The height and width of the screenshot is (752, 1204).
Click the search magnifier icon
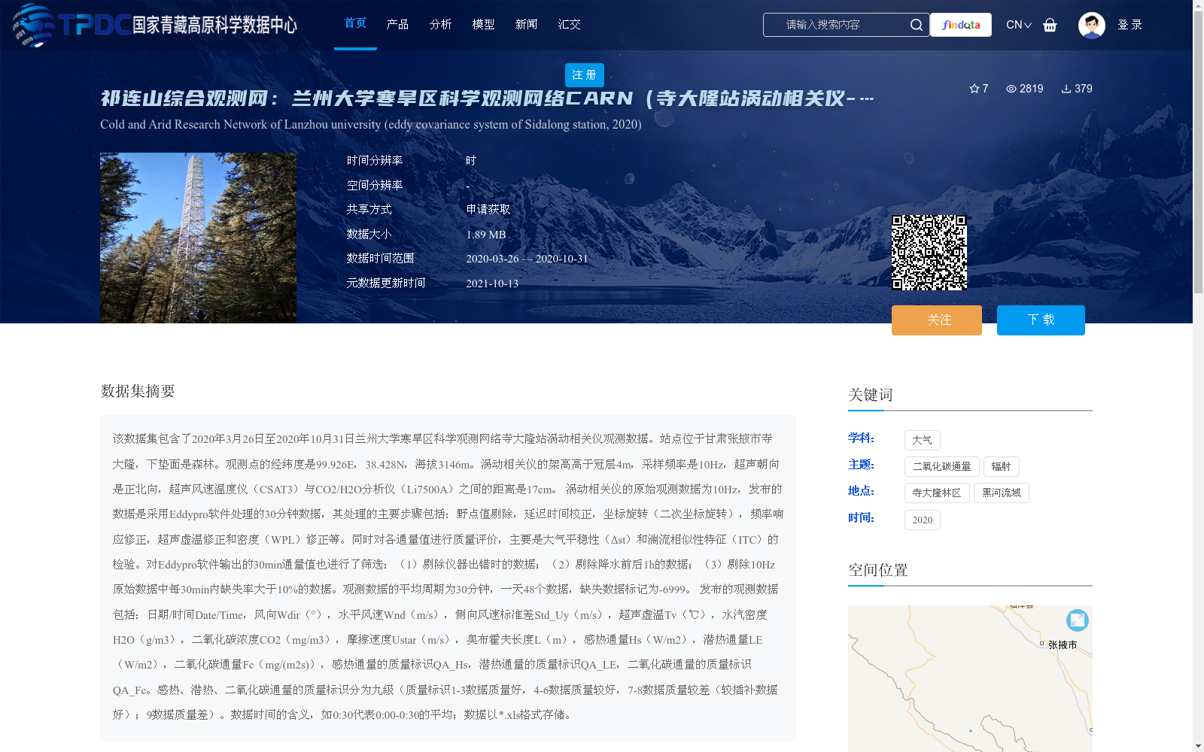pos(916,25)
